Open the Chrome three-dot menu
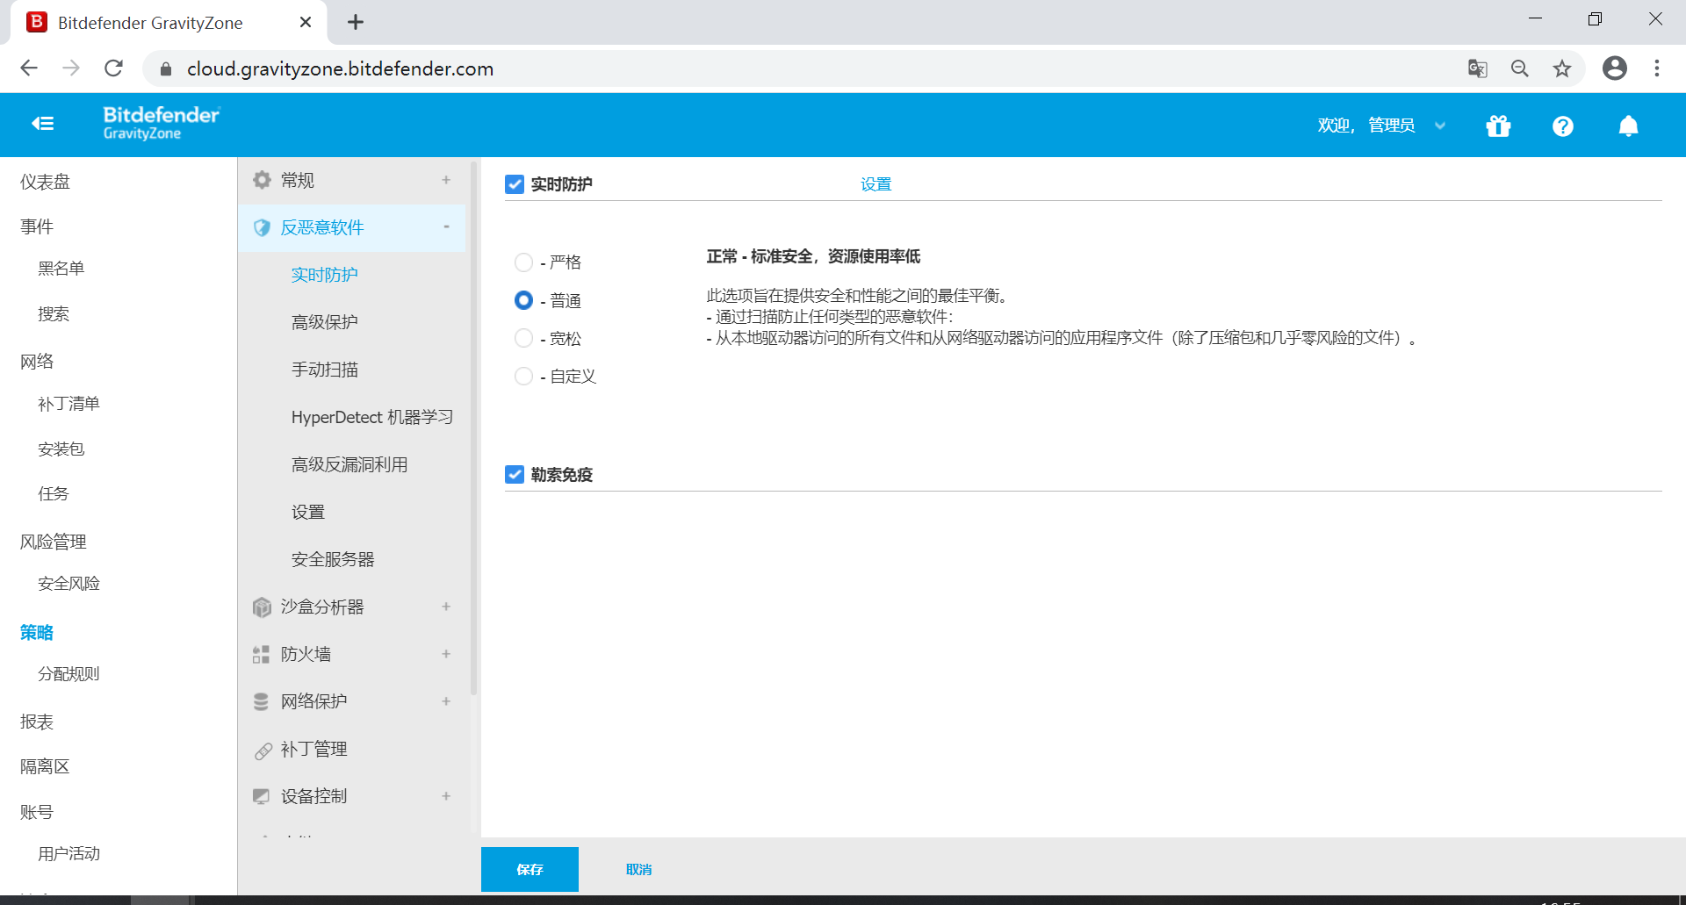1686x905 pixels. point(1657,68)
